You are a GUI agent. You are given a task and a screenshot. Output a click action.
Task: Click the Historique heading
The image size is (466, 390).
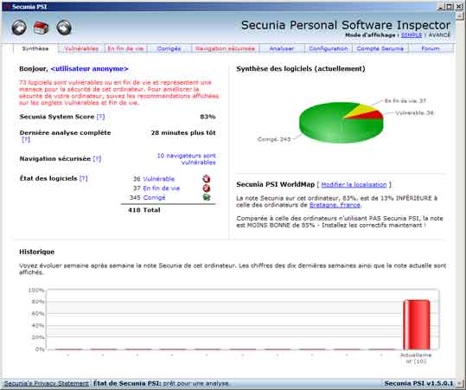37,252
